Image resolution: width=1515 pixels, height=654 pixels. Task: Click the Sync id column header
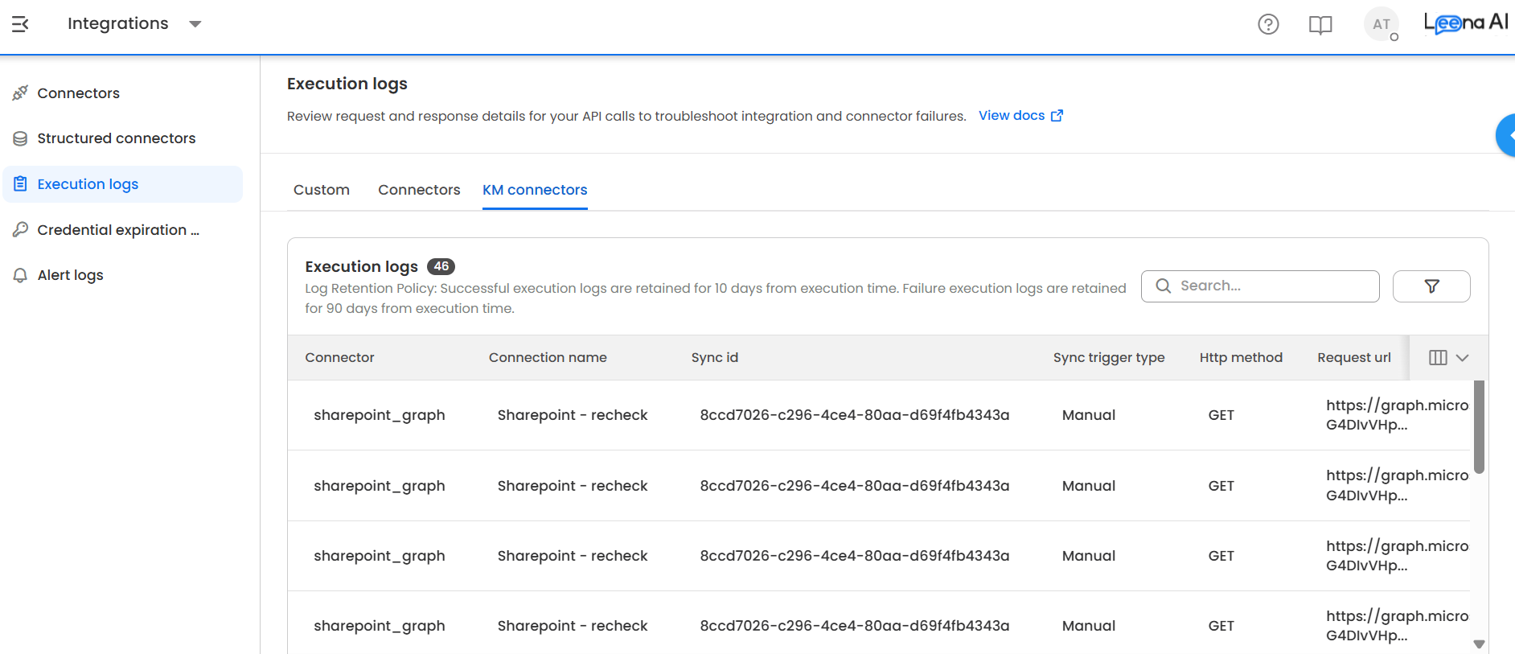coord(715,358)
